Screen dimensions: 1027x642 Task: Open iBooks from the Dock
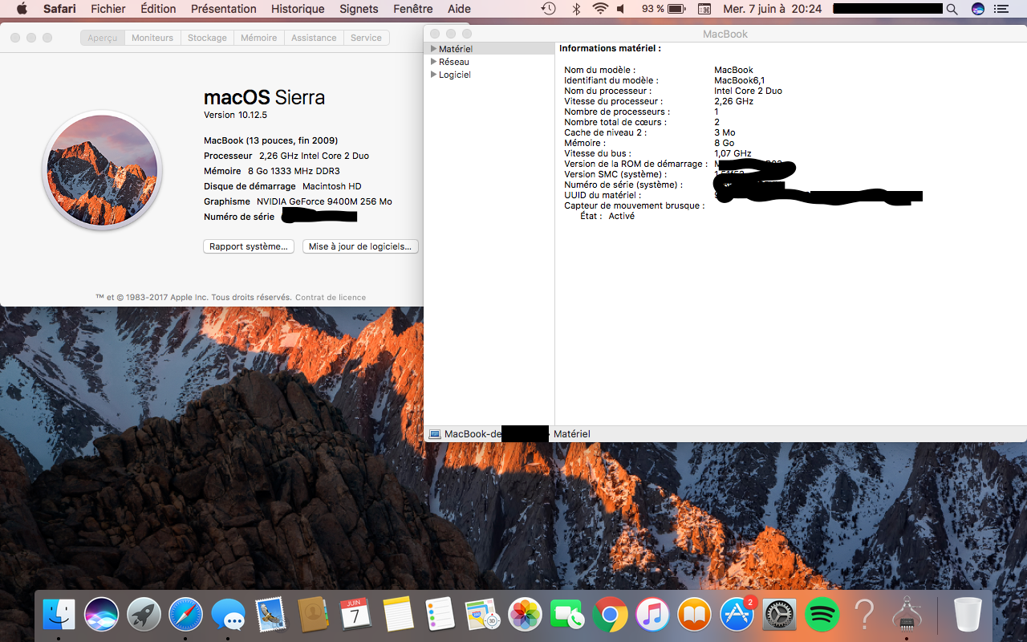tap(695, 616)
